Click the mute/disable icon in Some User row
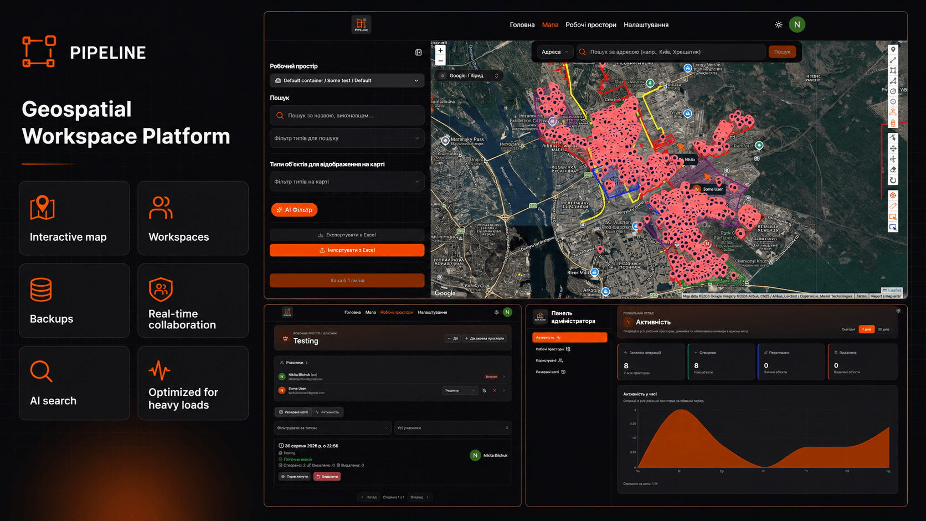This screenshot has width=926, height=521. tap(485, 390)
